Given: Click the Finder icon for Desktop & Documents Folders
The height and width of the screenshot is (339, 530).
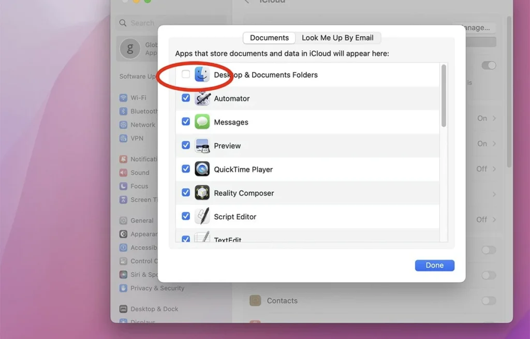Looking at the screenshot, I should click(x=202, y=75).
